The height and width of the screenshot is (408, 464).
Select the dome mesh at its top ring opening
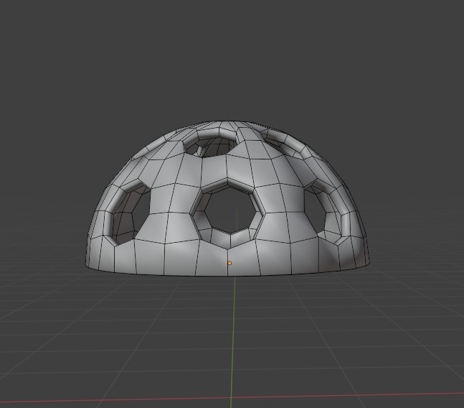[x=211, y=144]
